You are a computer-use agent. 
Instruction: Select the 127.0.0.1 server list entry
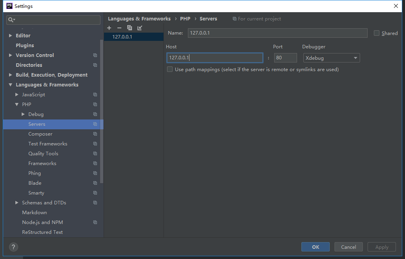tap(122, 37)
